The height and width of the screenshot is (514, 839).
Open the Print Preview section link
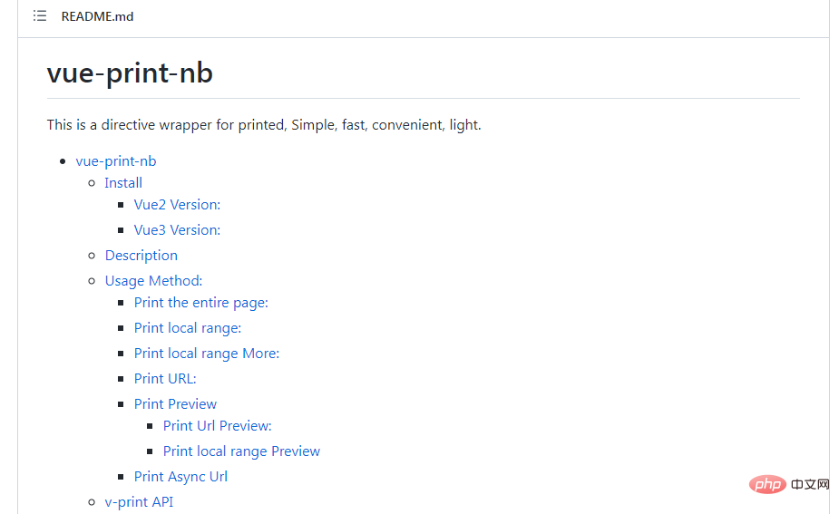pos(175,404)
